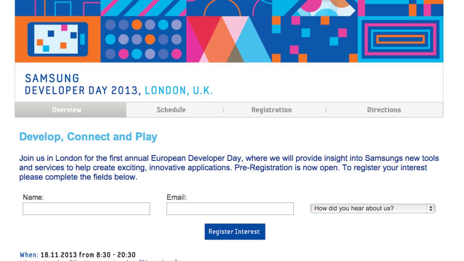Click the Samsung Developer Day 2013 title
This screenshot has height=261, width=464.
click(x=81, y=90)
